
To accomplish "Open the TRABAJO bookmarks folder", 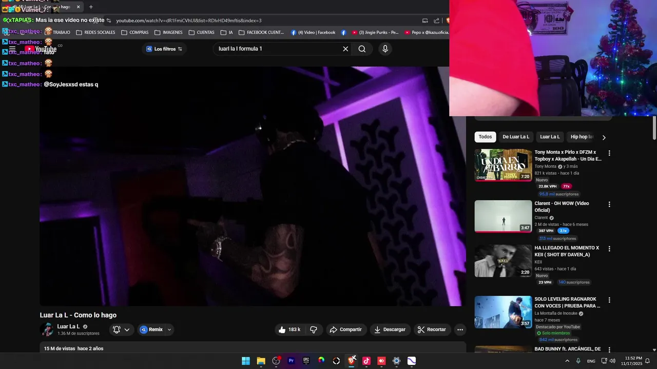I will [x=57, y=32].
